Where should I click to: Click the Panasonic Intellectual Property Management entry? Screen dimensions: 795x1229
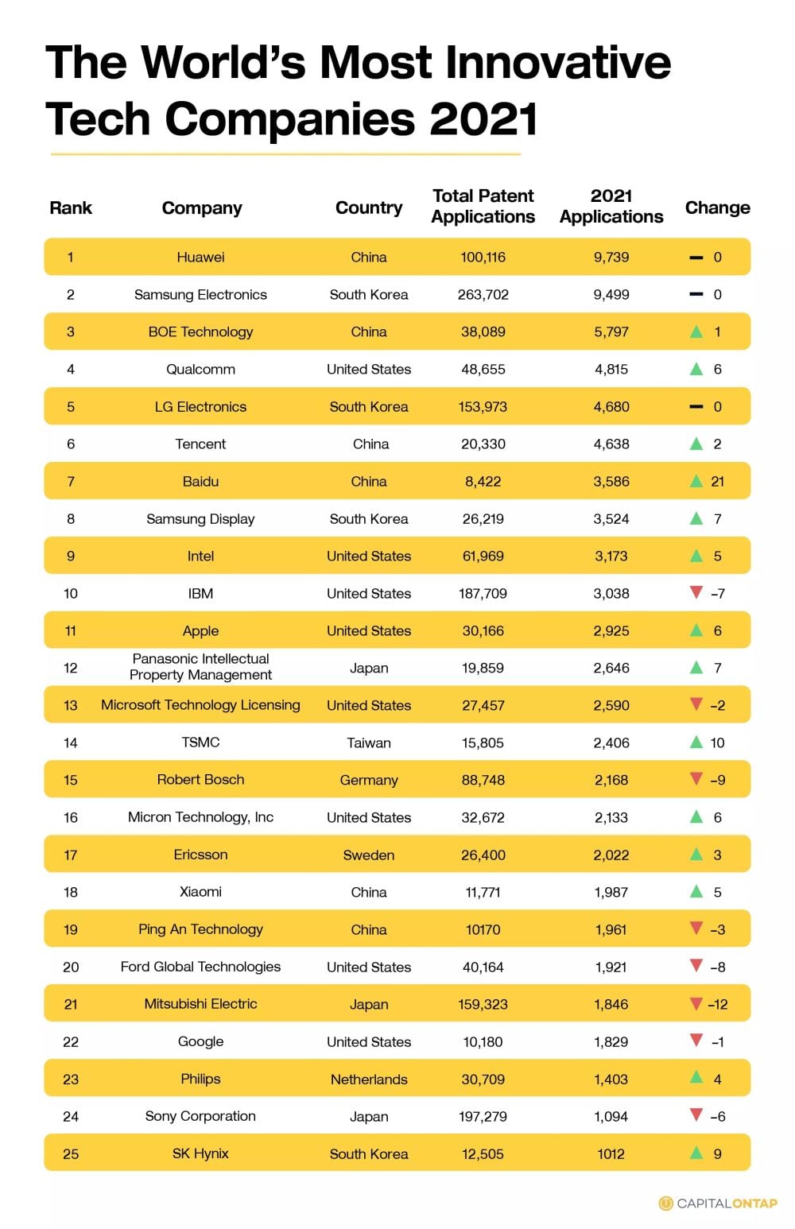coord(200,667)
